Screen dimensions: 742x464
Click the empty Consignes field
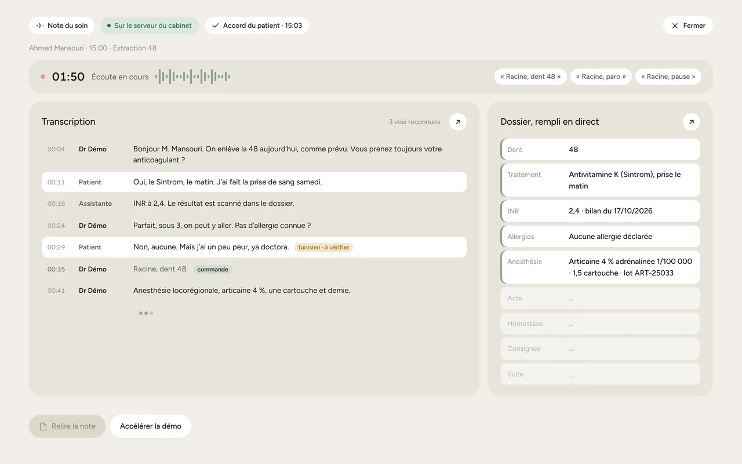600,349
